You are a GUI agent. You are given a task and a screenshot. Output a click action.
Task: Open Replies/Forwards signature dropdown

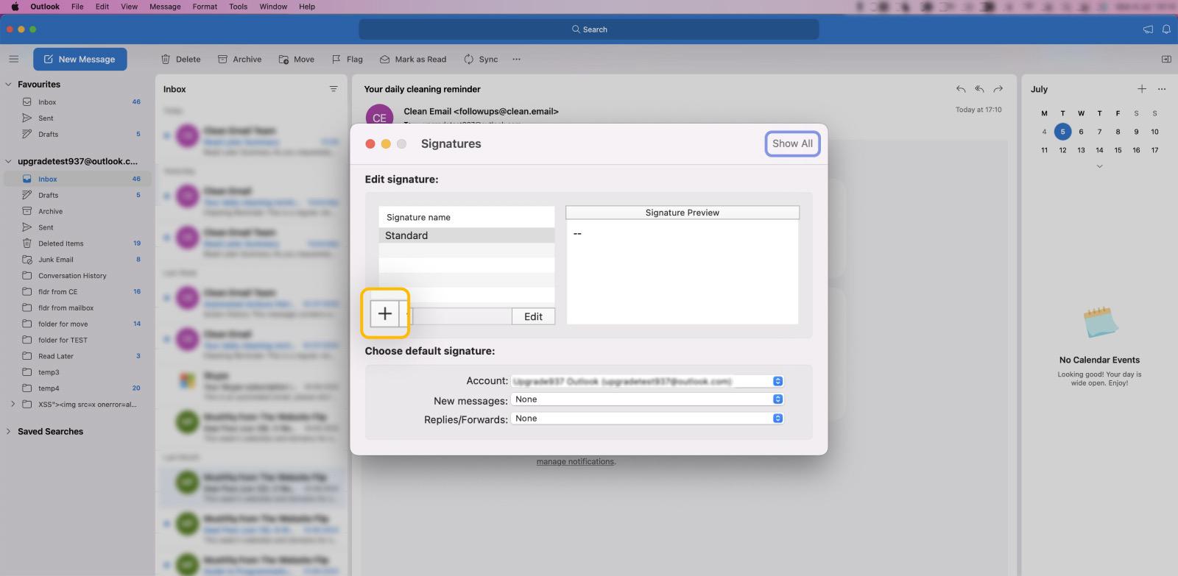647,419
